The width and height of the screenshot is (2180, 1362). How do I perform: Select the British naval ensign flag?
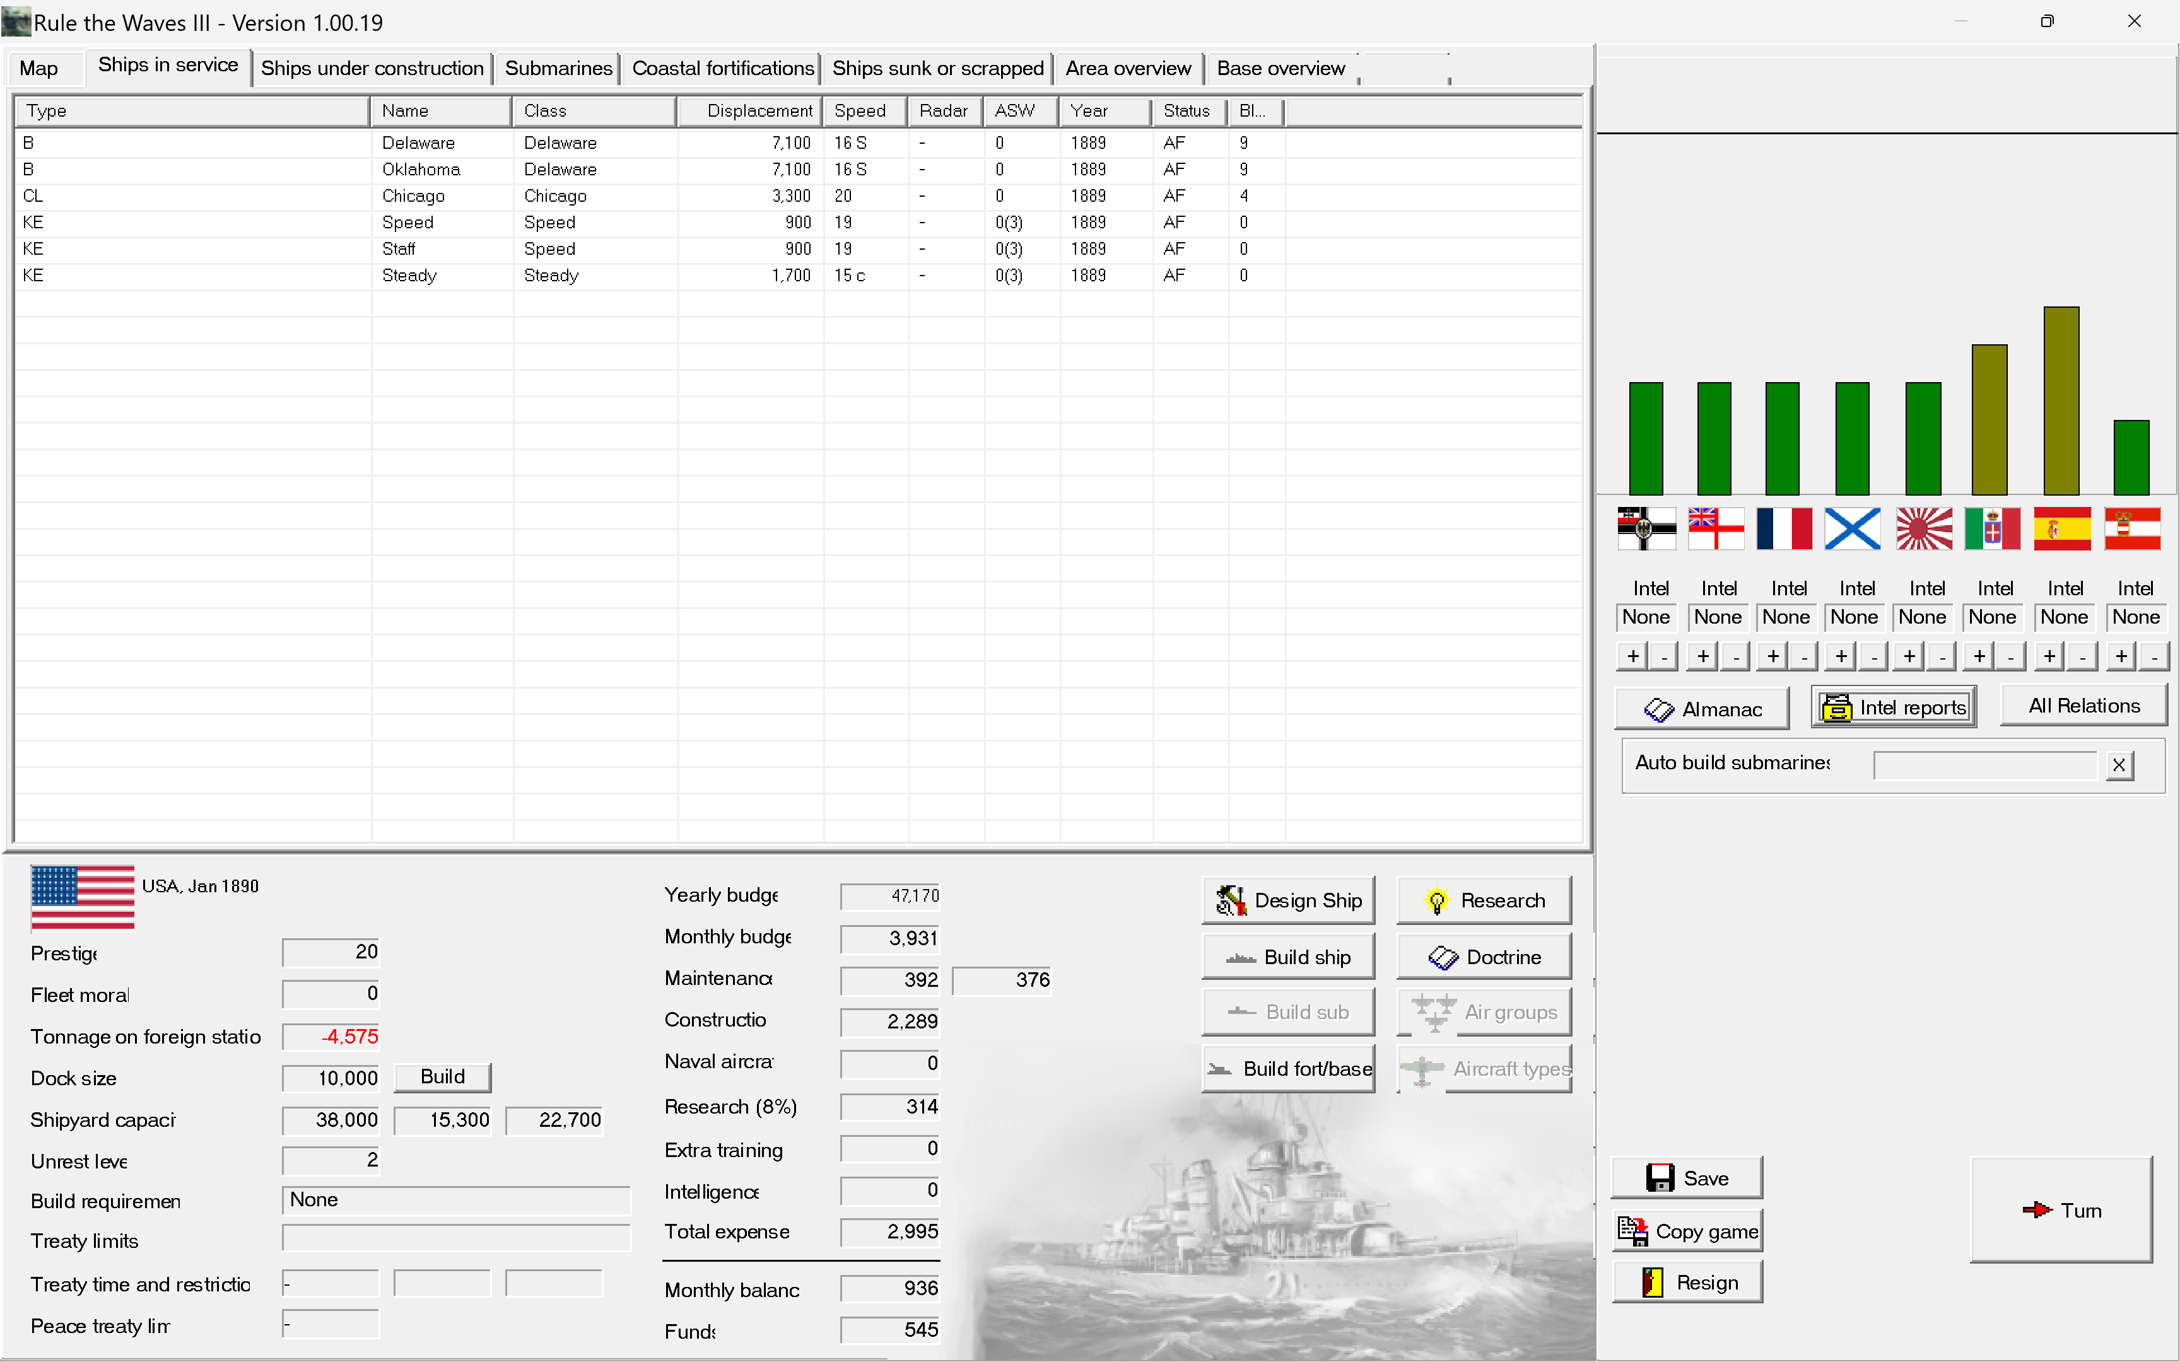[1716, 528]
